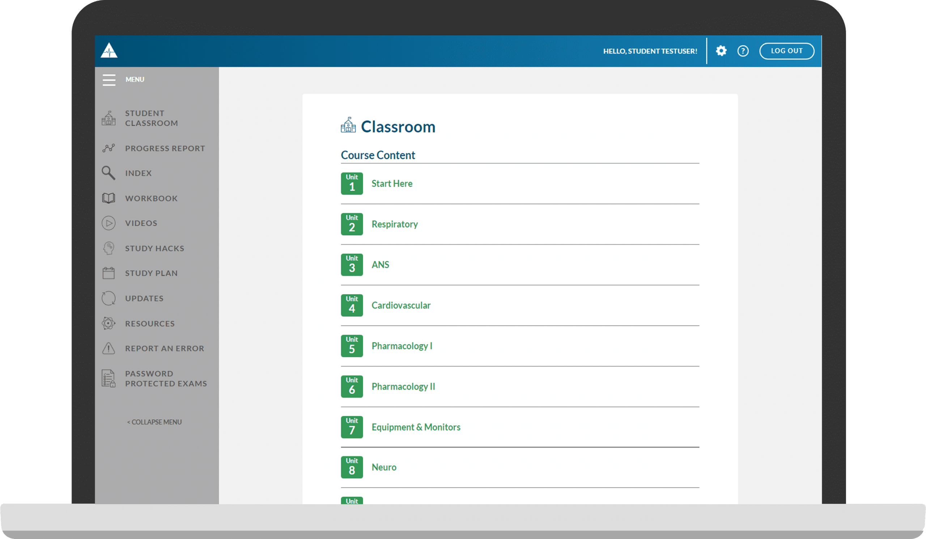926x539 pixels.
Task: Click the Workbook open-book icon
Action: (x=109, y=198)
